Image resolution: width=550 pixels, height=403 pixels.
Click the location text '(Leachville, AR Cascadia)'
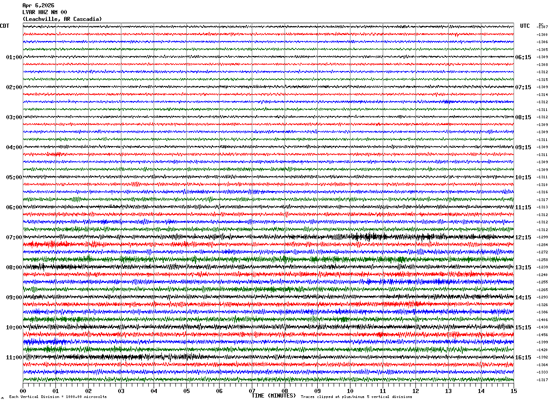62,19
